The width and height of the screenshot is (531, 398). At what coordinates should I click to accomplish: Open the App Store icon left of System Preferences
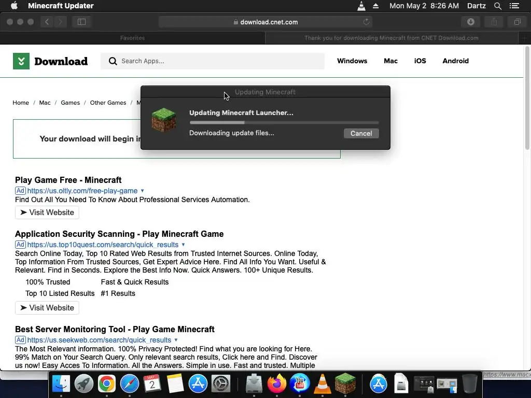[x=198, y=384]
